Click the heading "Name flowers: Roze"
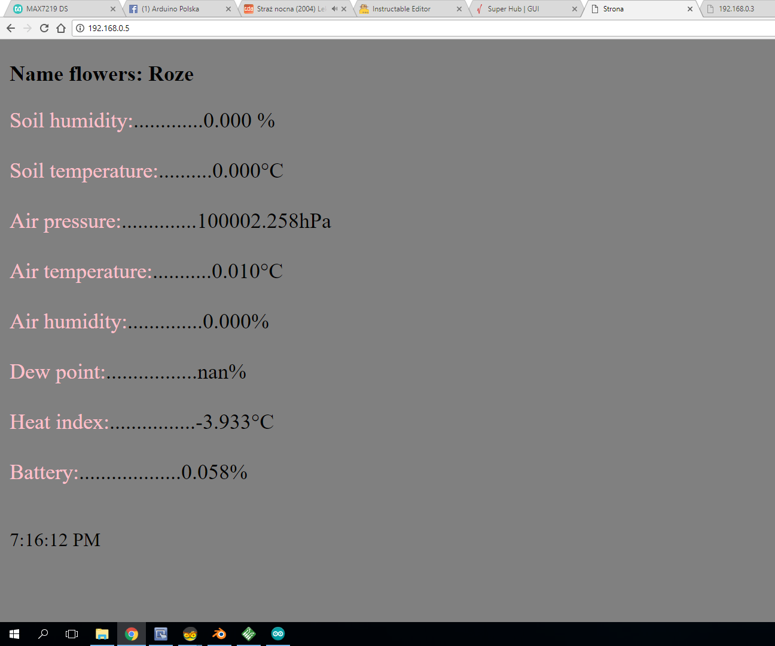The height and width of the screenshot is (646, 775). (102, 74)
